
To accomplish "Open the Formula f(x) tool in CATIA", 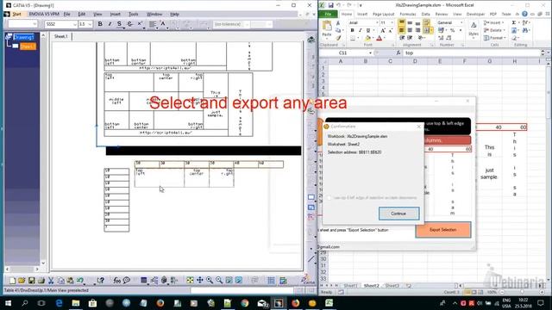I will [x=117, y=280].
